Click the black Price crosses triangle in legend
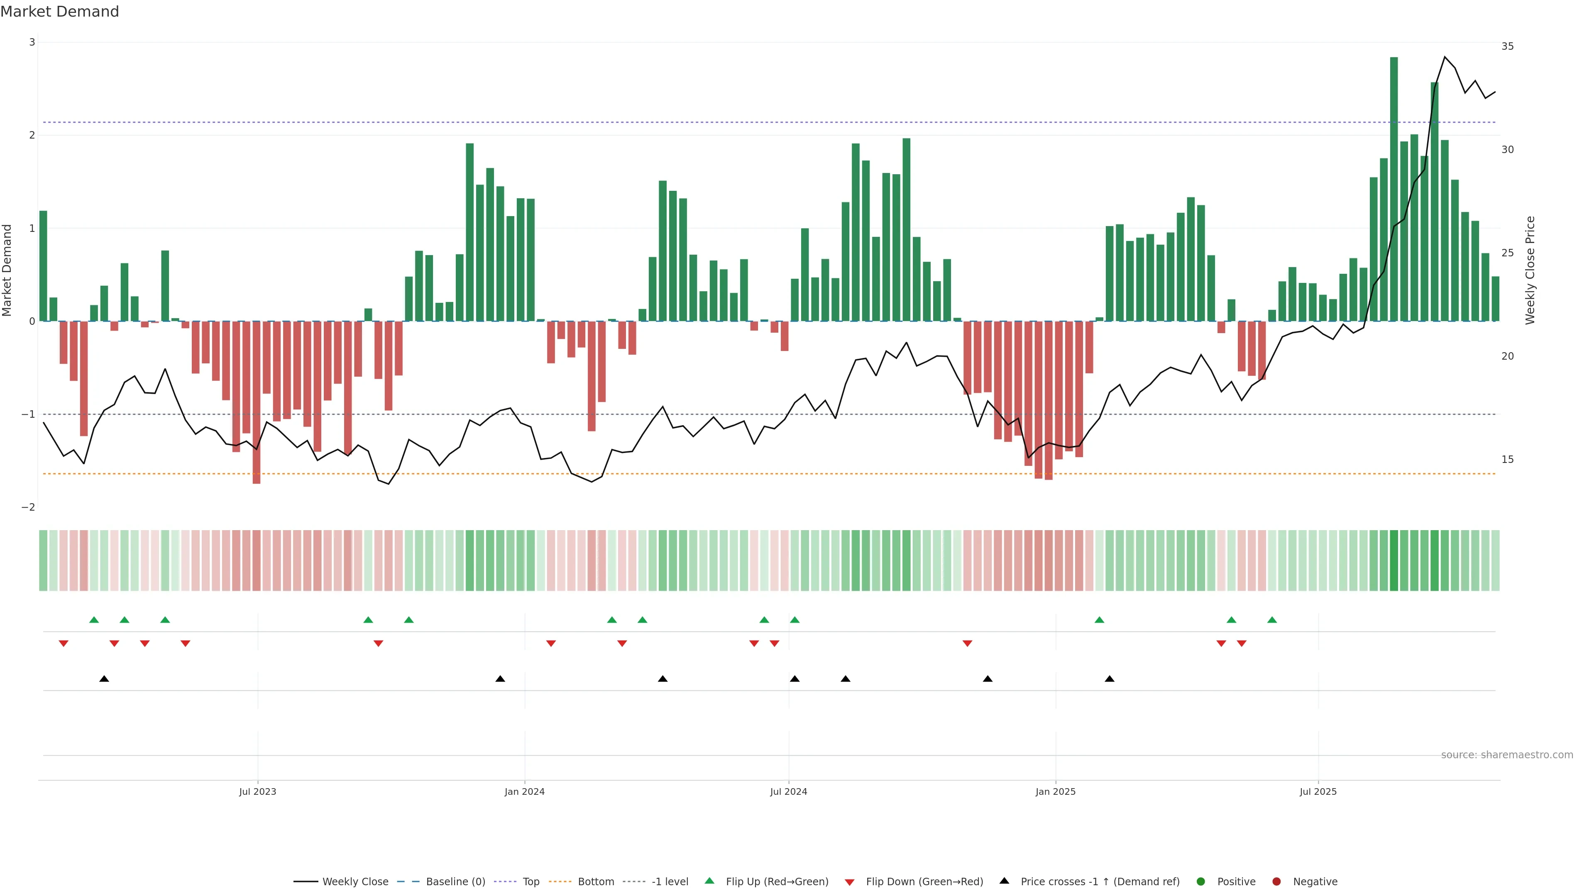Image resolution: width=1594 pixels, height=896 pixels. click(1004, 881)
